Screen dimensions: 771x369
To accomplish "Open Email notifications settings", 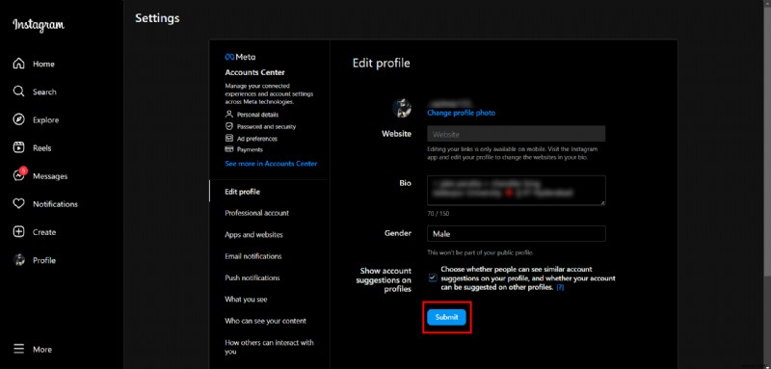I will coord(253,256).
